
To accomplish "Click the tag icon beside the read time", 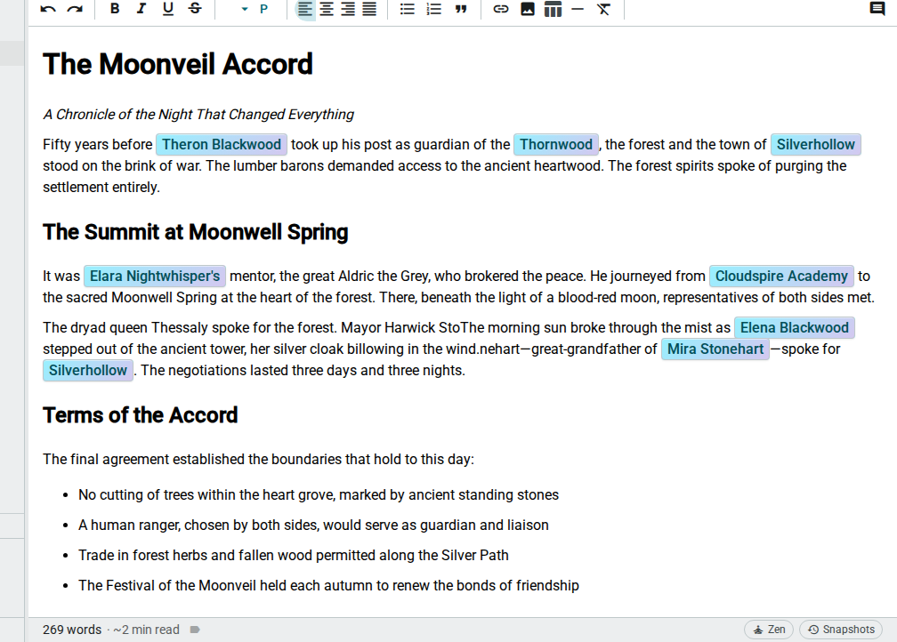I will coord(195,630).
